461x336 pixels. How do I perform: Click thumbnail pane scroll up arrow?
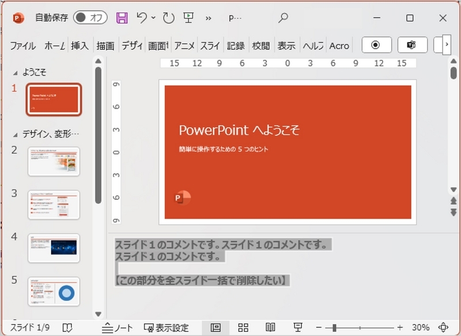click(x=98, y=61)
